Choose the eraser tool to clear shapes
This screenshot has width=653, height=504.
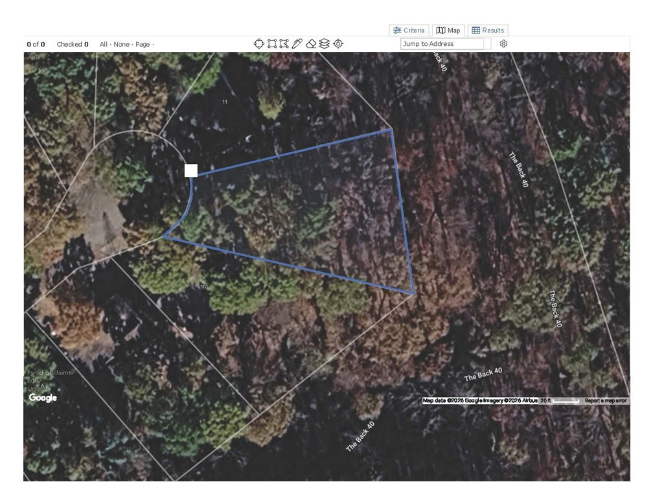click(x=311, y=44)
